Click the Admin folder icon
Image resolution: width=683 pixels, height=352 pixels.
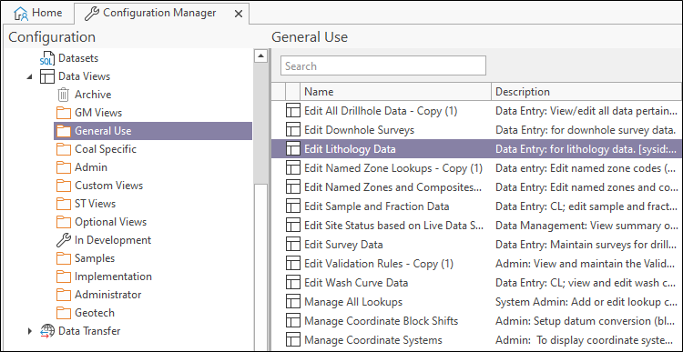pos(64,167)
